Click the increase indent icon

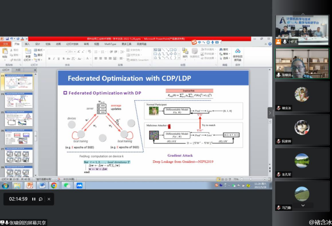pyautogui.click(x=116, y=52)
